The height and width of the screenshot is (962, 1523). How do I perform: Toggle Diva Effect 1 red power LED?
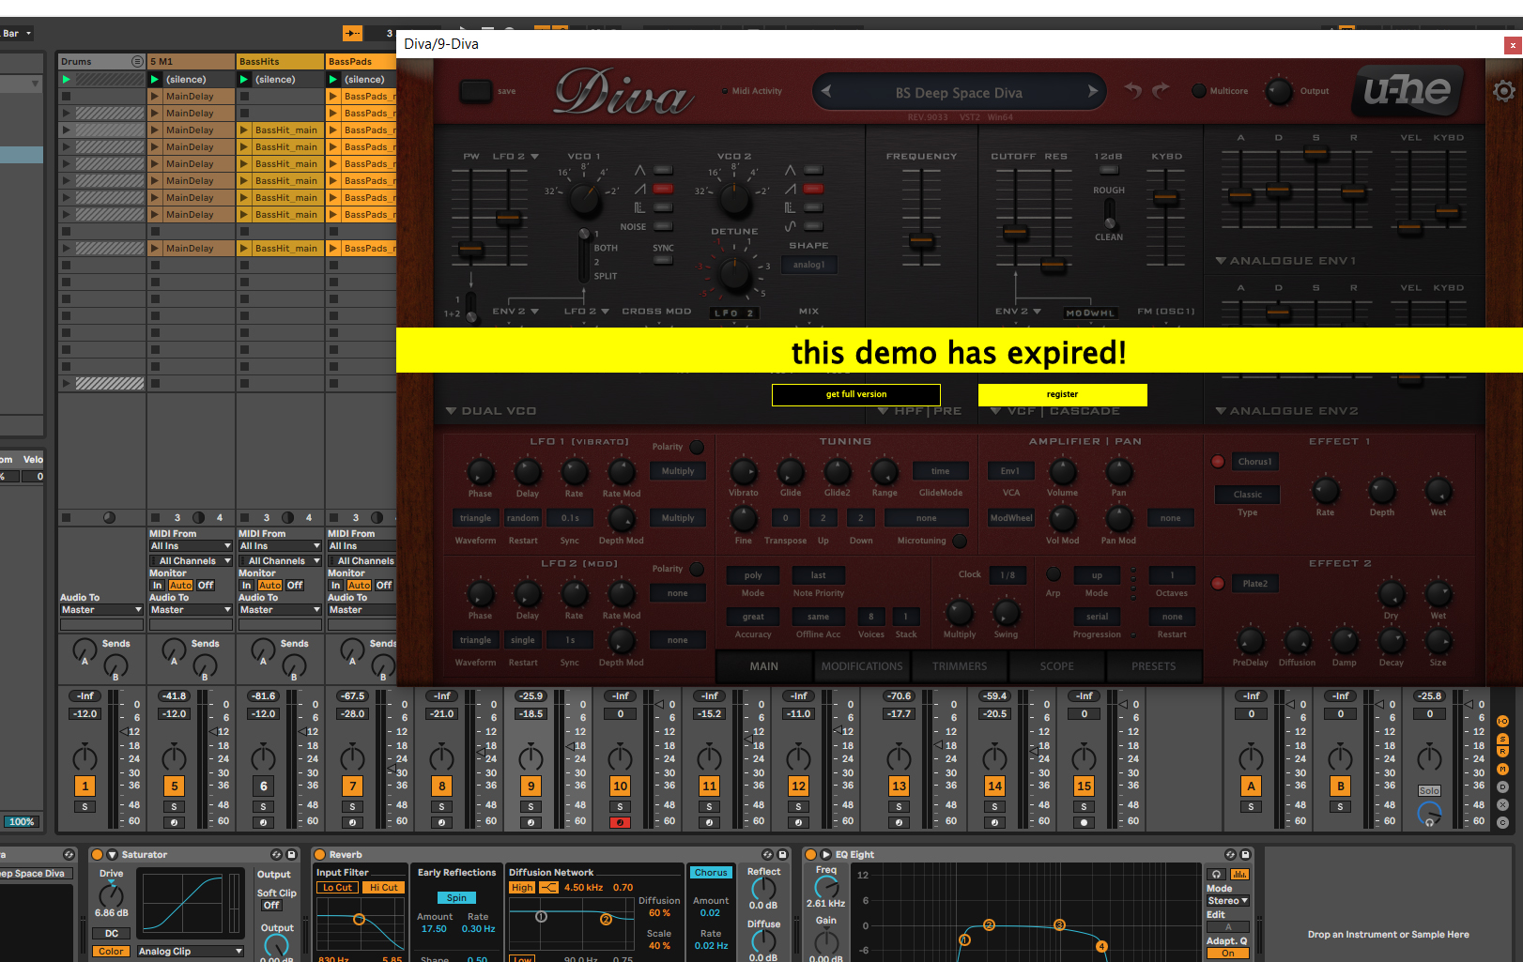pyautogui.click(x=1218, y=462)
